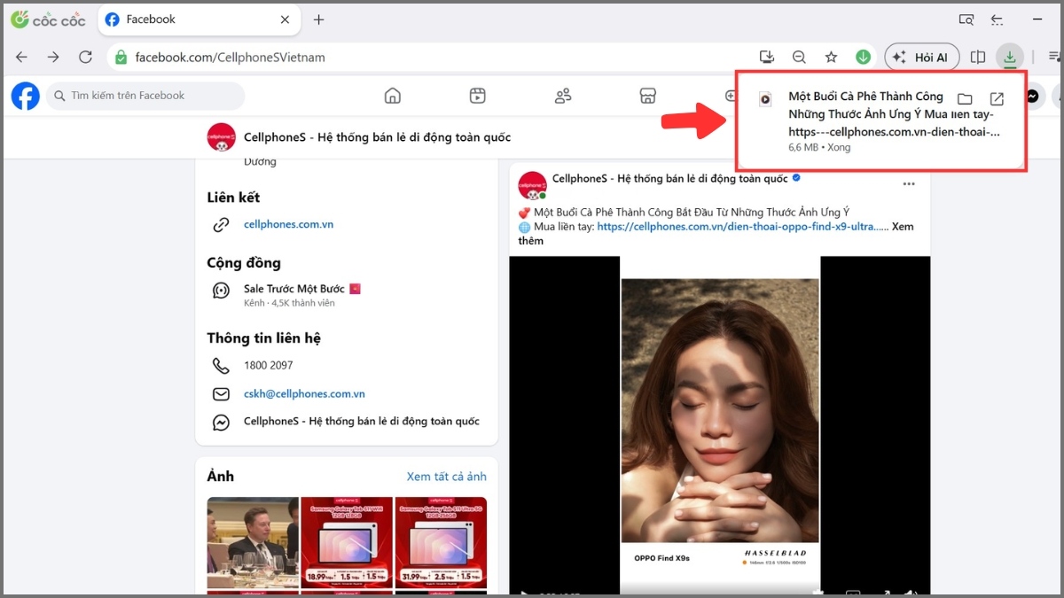Viewport: 1064px width, 598px height.
Task: Click the post author's CellphoneS avatar
Action: (532, 186)
